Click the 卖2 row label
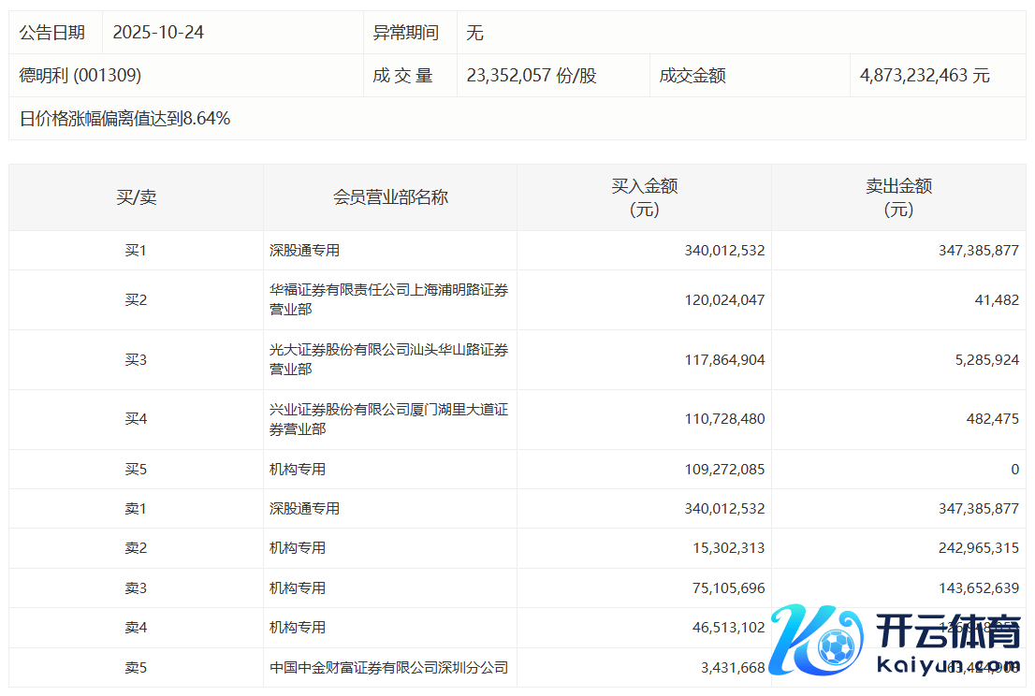 coord(136,548)
